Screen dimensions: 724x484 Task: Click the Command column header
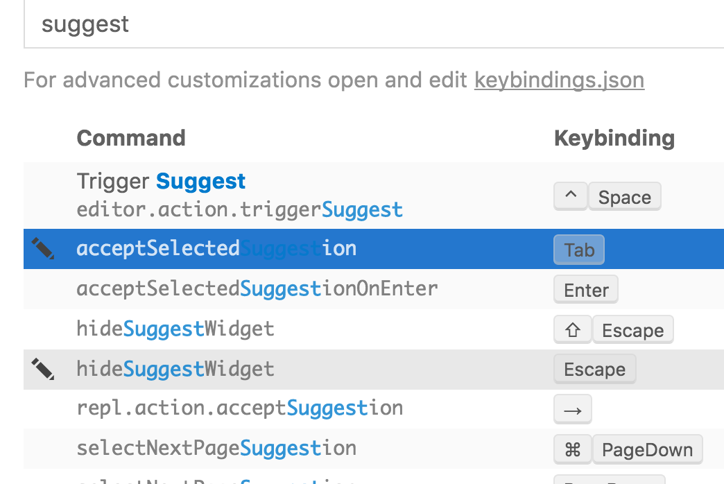coord(131,138)
